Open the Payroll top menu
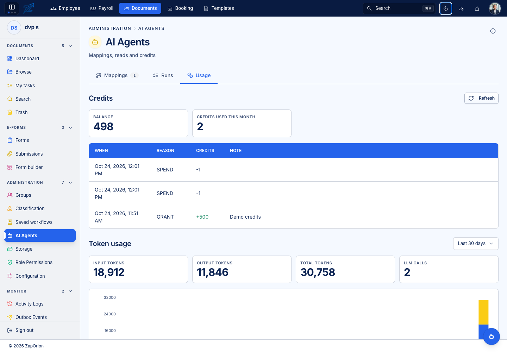Image resolution: width=507 pixels, height=352 pixels. [x=102, y=8]
